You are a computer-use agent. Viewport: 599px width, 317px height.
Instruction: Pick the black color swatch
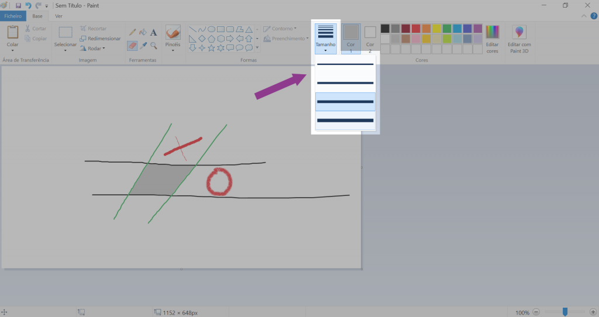[385, 29]
